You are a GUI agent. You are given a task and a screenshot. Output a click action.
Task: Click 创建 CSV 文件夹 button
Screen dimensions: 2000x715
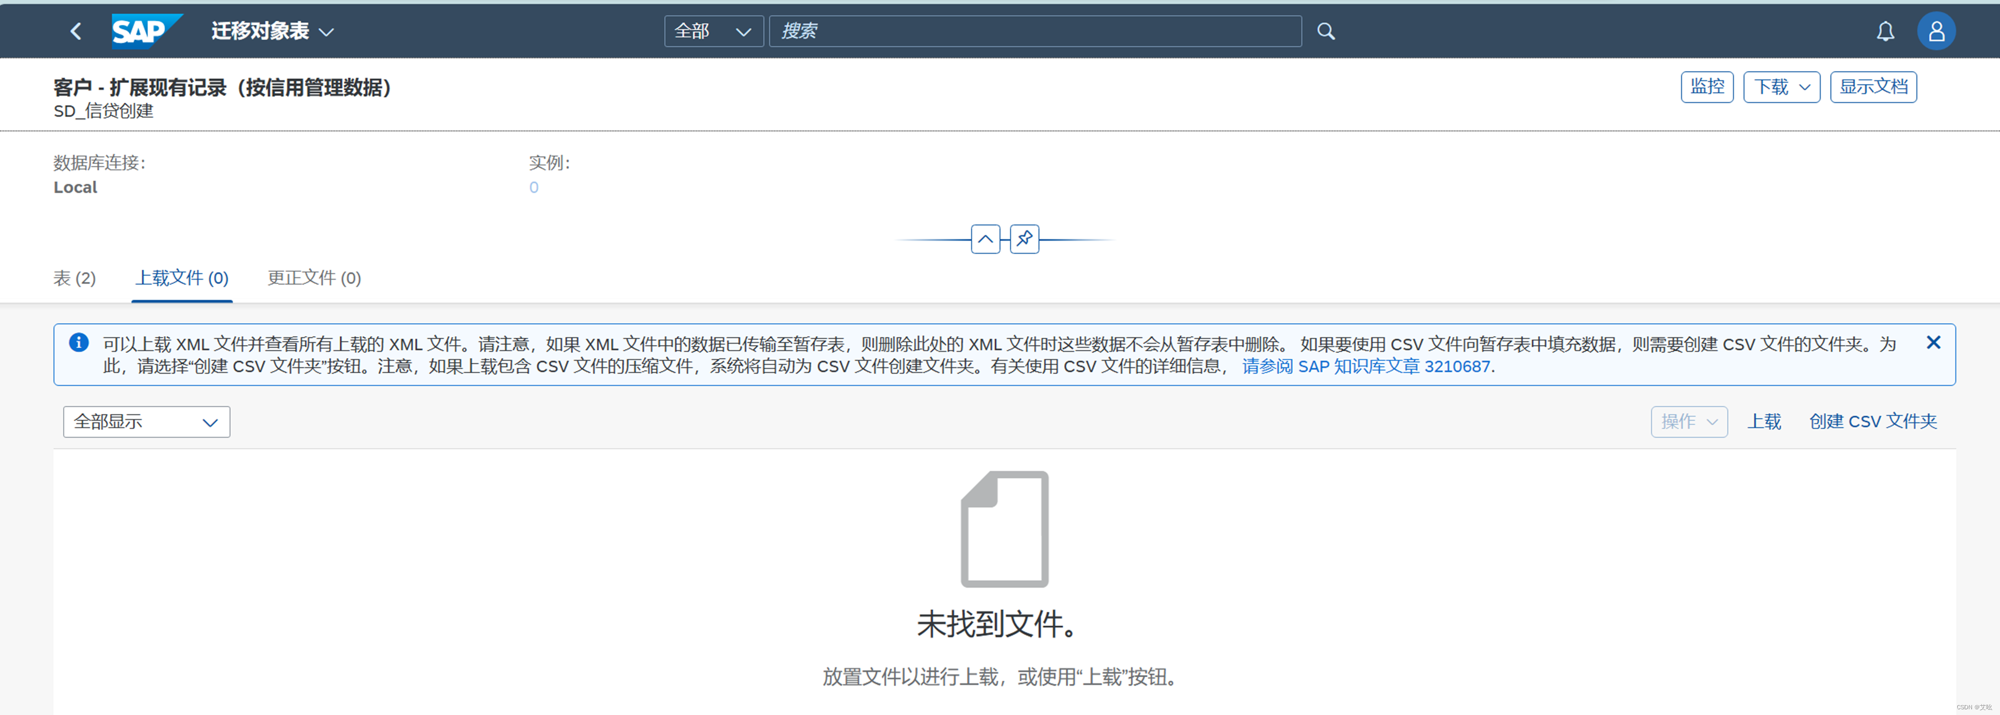pos(1873,422)
